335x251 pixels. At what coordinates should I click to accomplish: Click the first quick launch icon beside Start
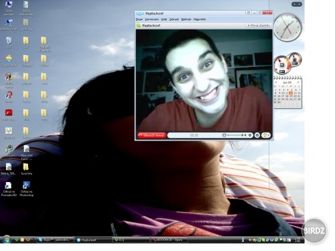coord(17,240)
